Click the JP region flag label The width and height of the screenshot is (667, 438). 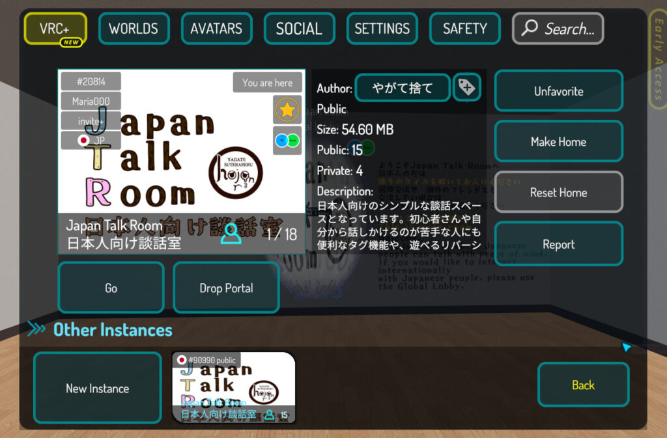[91, 140]
